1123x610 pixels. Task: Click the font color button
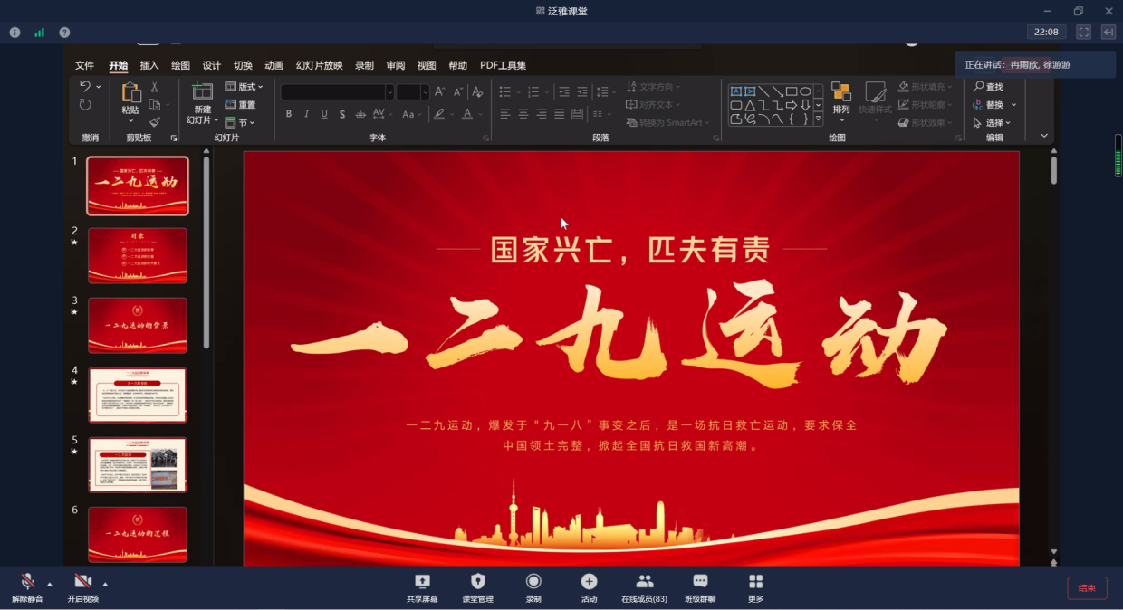tap(466, 114)
